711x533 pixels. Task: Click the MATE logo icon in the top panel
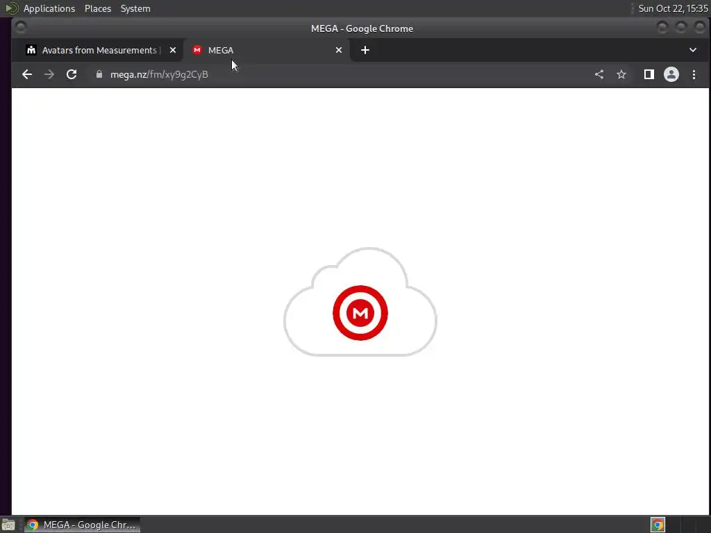[11, 8]
